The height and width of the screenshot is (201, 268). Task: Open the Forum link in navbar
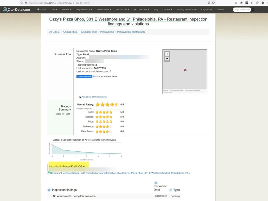(x=41, y=10)
